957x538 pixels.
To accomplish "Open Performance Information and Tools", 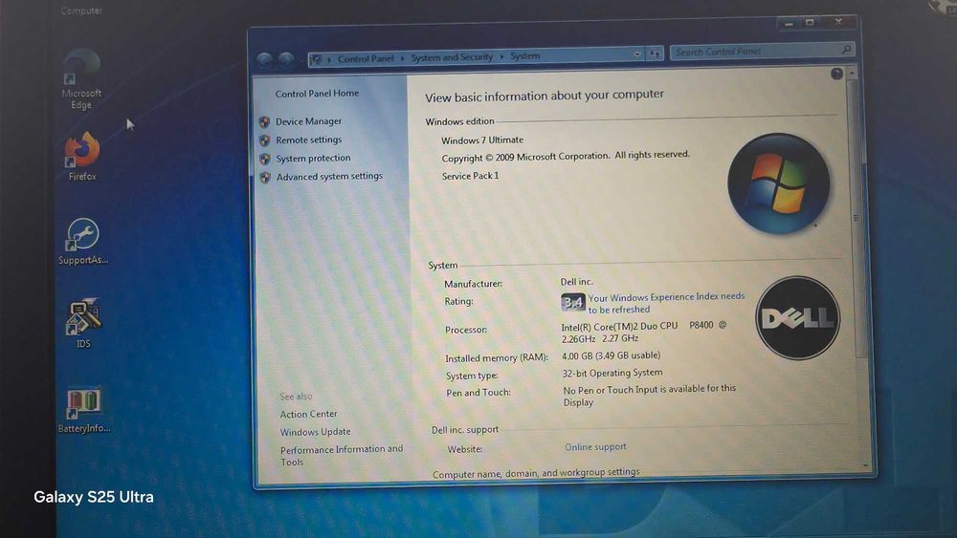I will click(342, 455).
